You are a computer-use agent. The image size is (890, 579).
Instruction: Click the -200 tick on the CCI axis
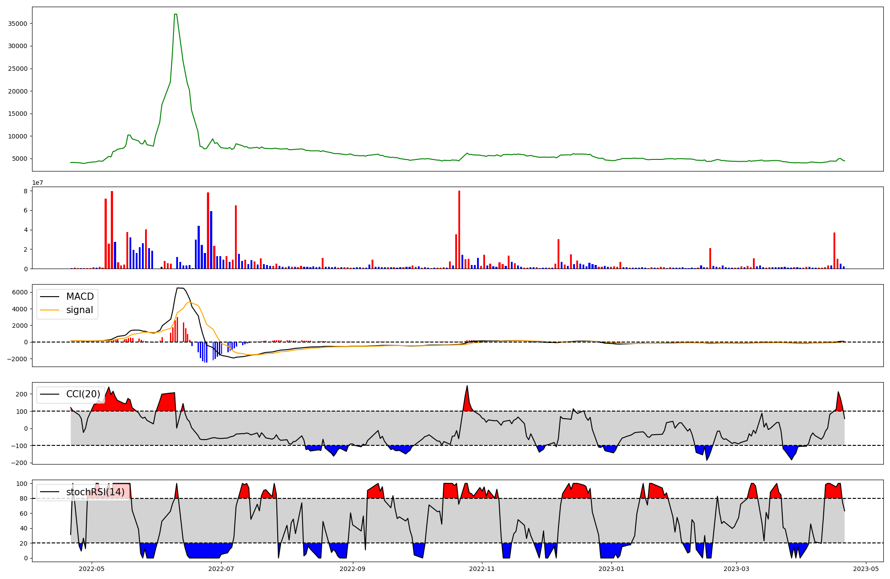pos(18,463)
